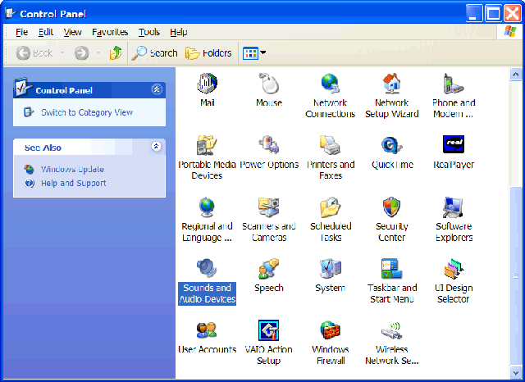The height and width of the screenshot is (382, 525).
Task: Click the Back toolbar button
Action: click(34, 52)
